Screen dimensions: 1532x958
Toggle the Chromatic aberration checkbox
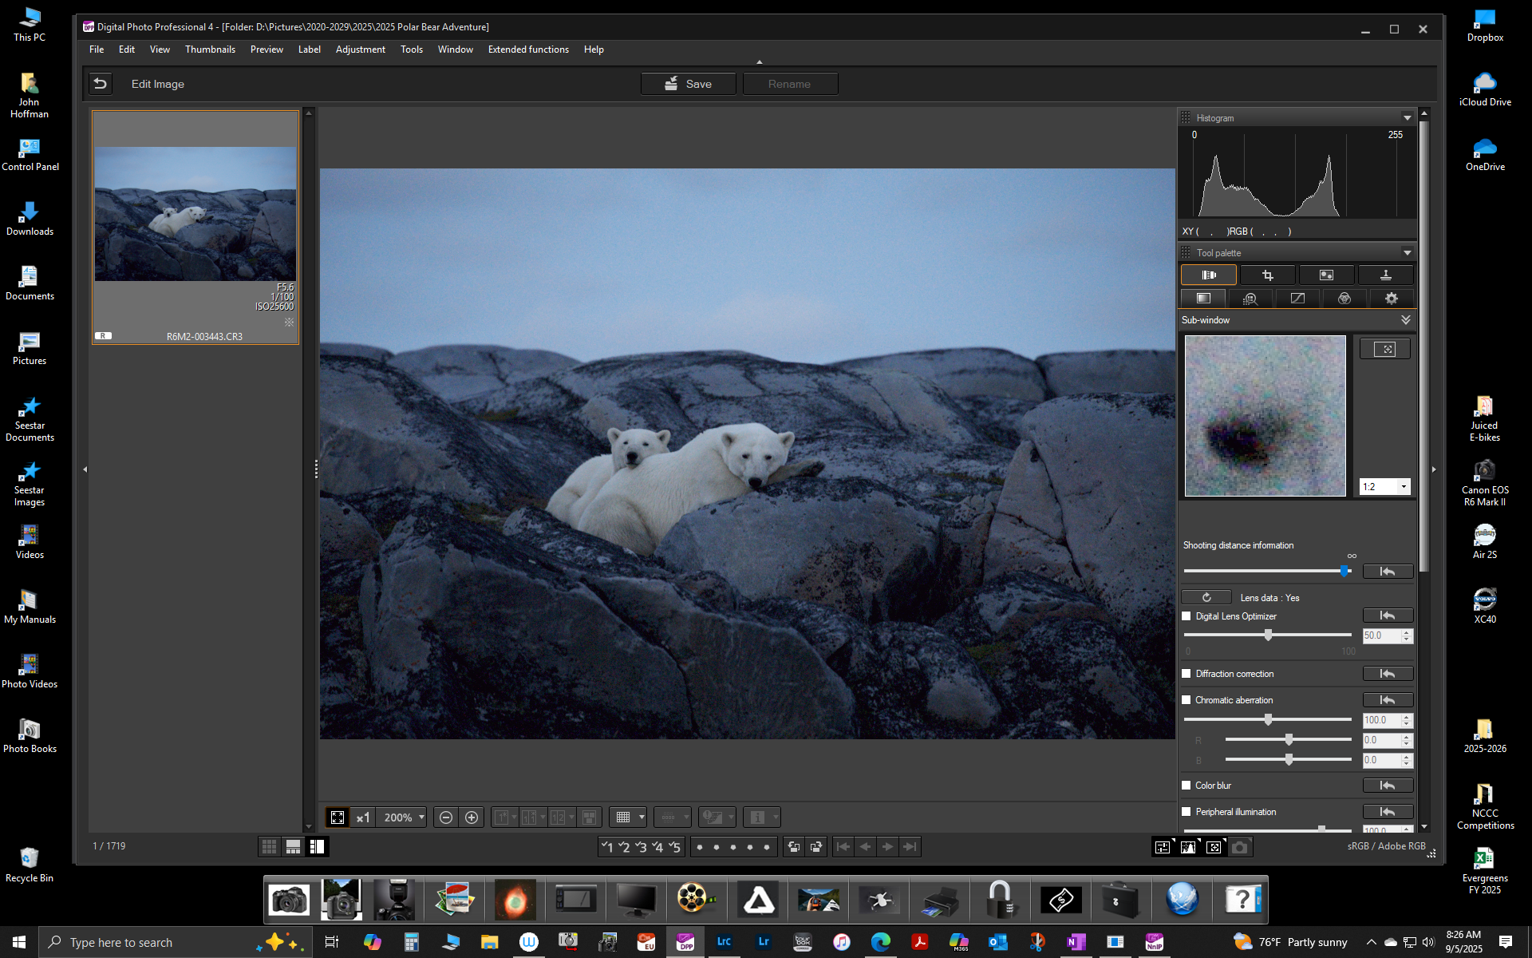point(1187,700)
